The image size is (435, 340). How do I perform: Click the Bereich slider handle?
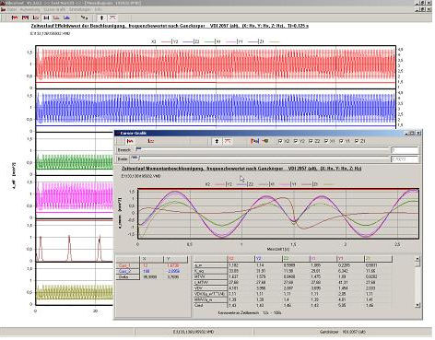[x=138, y=149]
